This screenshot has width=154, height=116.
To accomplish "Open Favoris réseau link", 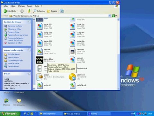I will point(13,66).
